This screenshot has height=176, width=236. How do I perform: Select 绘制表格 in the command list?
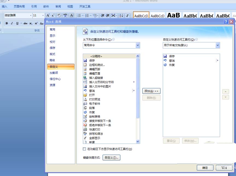pyautogui.click(x=110, y=117)
